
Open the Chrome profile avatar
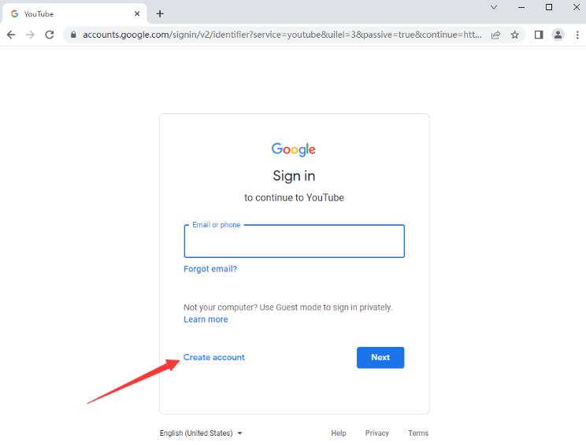tap(558, 35)
